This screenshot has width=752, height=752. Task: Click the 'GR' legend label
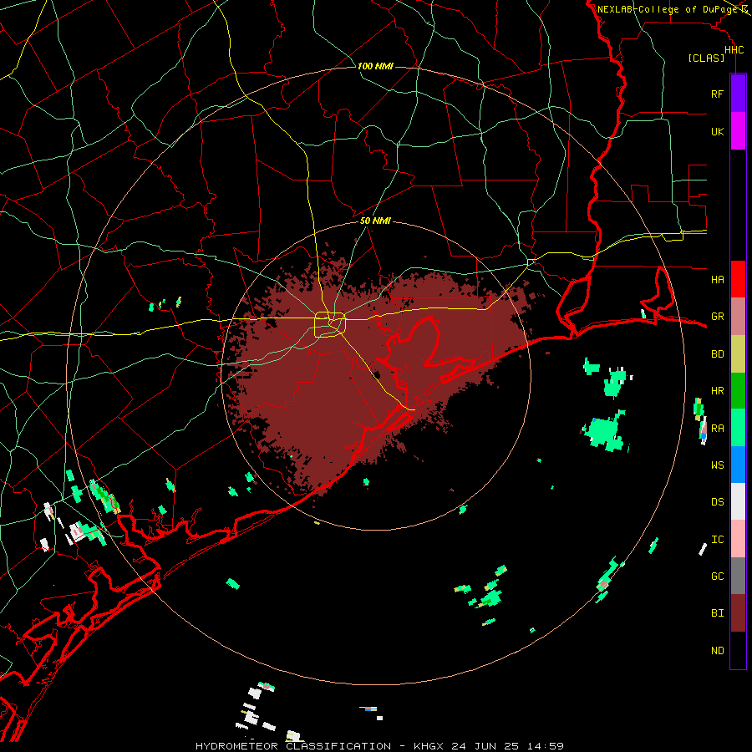point(717,317)
